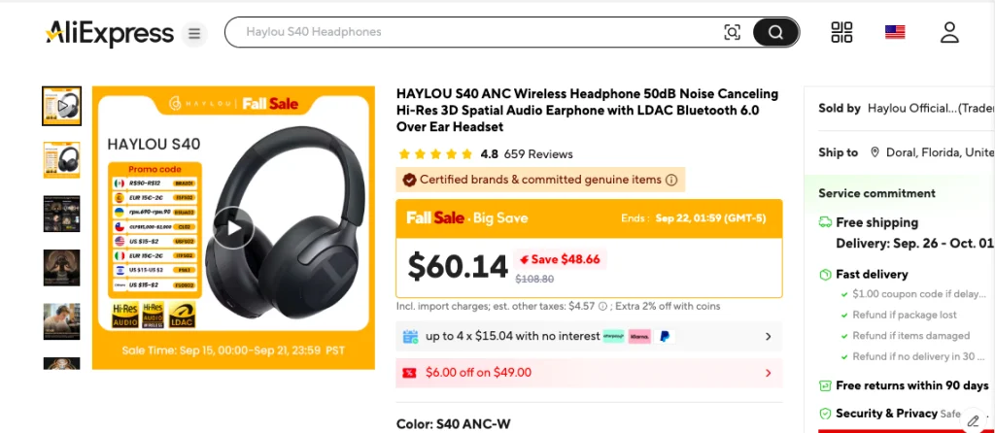Expand the installment payment options chevron

coord(768,337)
